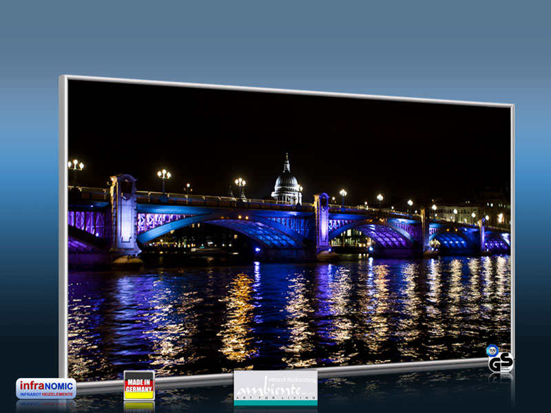Click the small blue TÜV seal
Image resolution: width=551 pixels, height=413 pixels.
[x=492, y=350]
